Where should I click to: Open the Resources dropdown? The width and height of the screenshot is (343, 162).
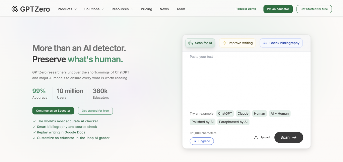[122, 9]
